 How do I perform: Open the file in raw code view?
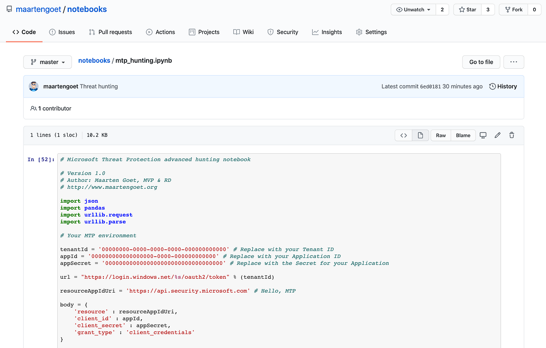tap(403, 135)
